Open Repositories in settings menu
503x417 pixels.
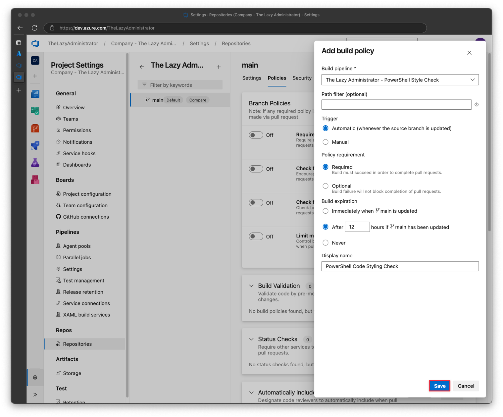click(x=84, y=344)
